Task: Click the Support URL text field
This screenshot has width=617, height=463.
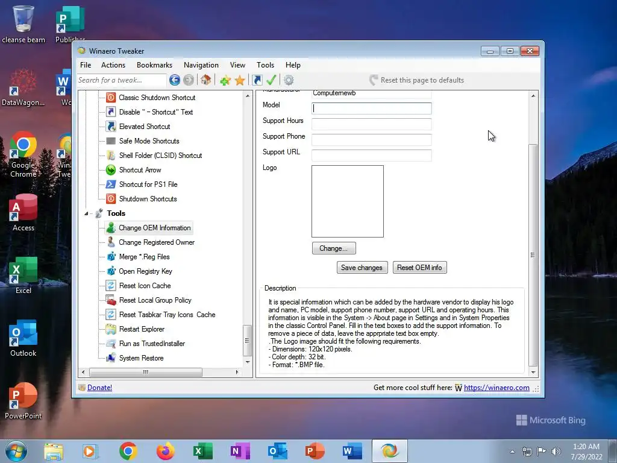Action: 371,156
